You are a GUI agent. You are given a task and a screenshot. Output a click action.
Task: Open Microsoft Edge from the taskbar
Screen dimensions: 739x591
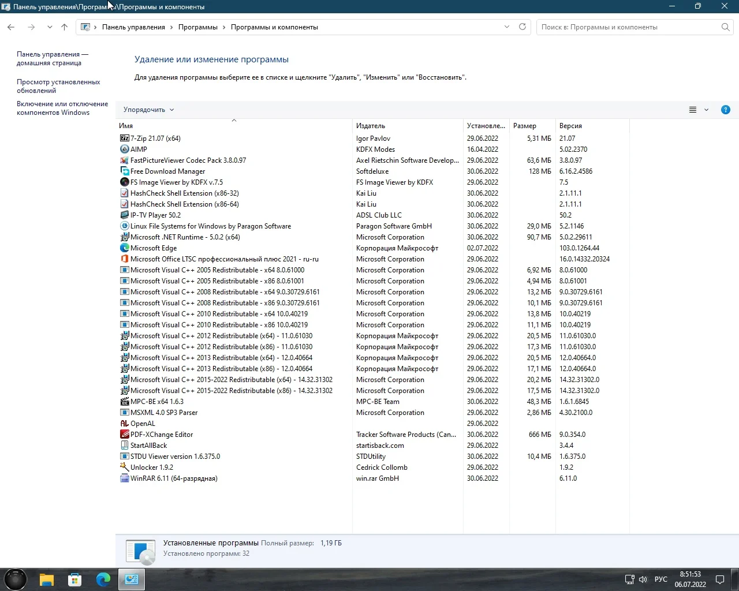(103, 579)
